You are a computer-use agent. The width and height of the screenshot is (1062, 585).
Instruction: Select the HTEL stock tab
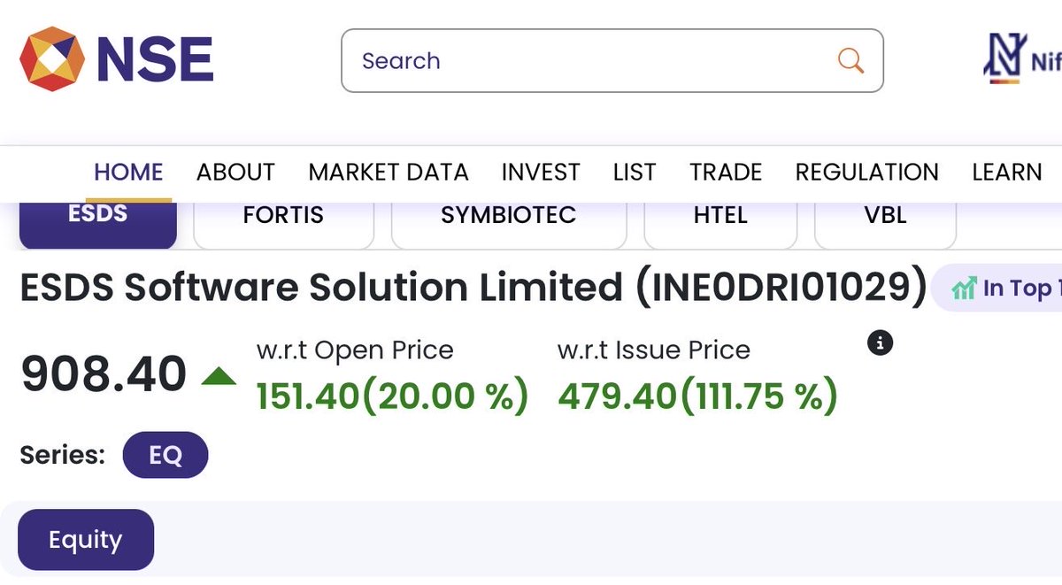point(720,224)
